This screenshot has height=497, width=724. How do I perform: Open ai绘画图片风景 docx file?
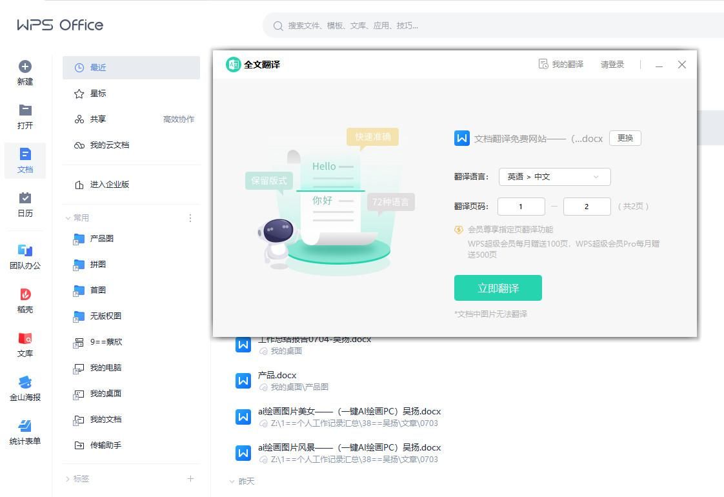(349, 447)
